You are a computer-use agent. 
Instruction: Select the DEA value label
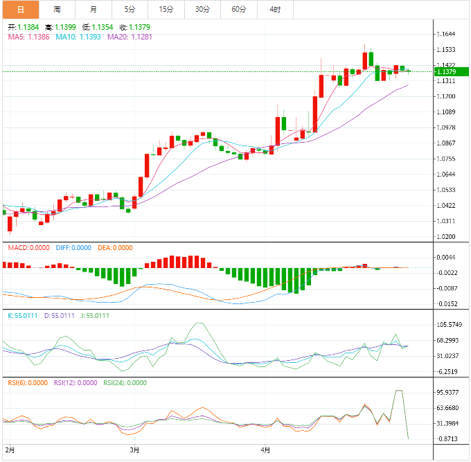114,248
